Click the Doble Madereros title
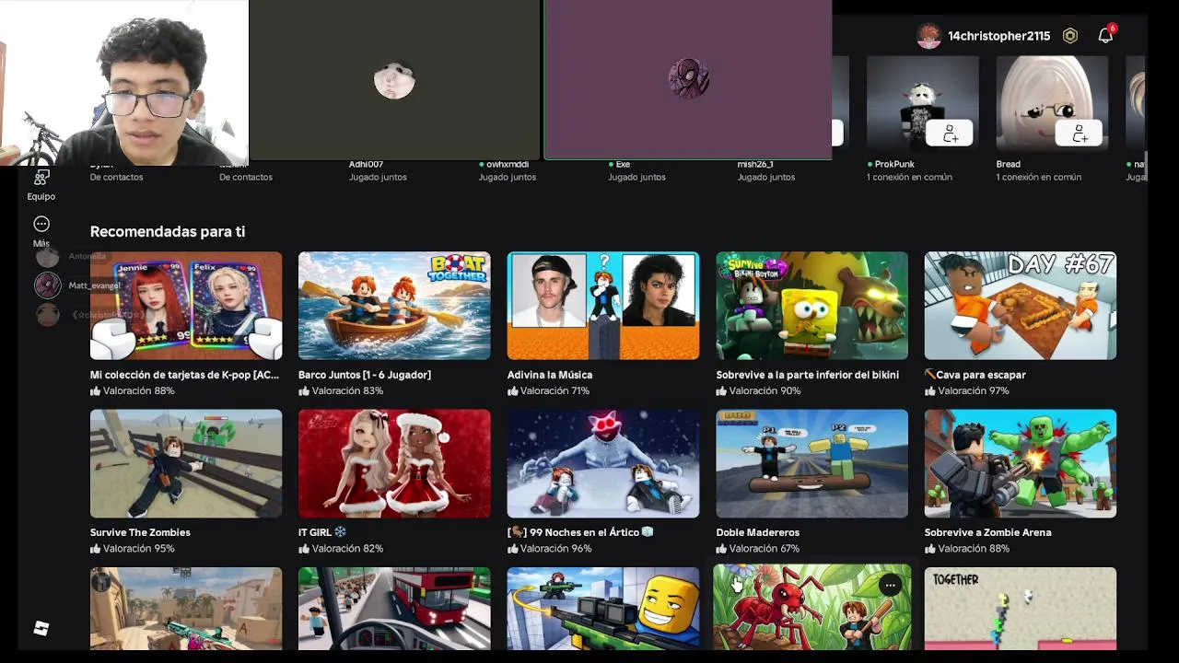 [x=757, y=532]
